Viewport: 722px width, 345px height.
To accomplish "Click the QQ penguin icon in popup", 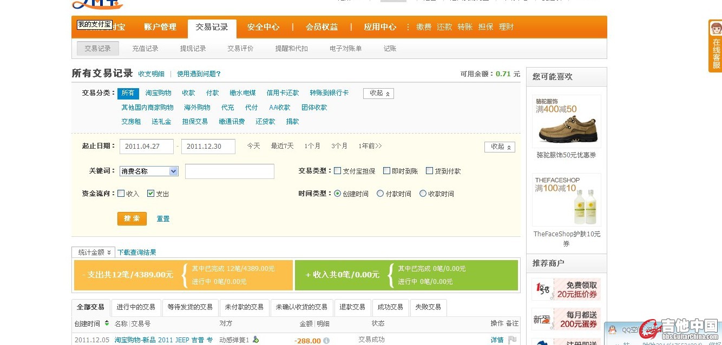I will click(612, 329).
